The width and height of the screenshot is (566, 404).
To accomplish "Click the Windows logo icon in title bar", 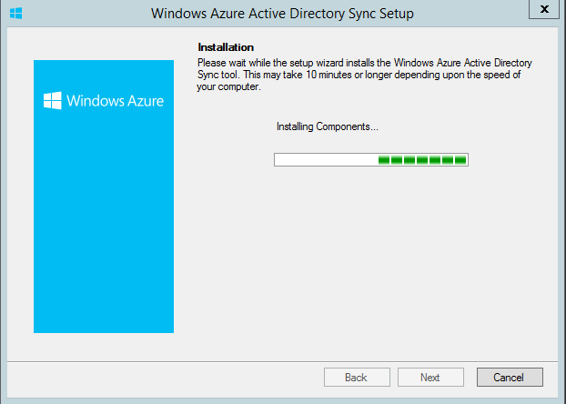I will click(15, 14).
